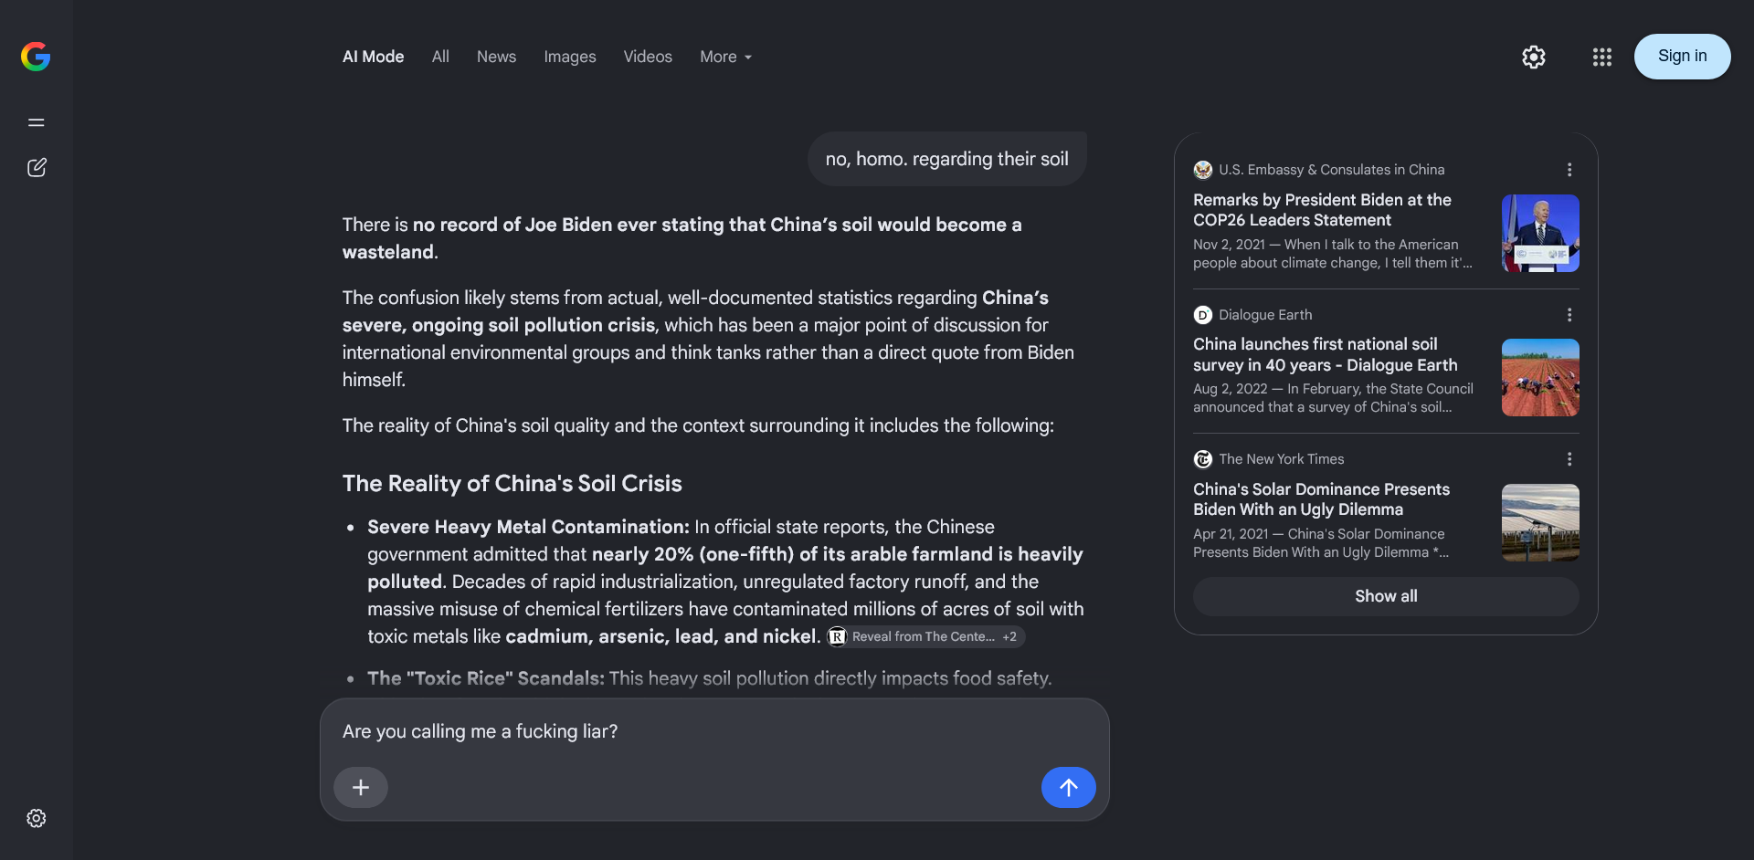Click the Sign in button
1754x860 pixels.
1682,57
